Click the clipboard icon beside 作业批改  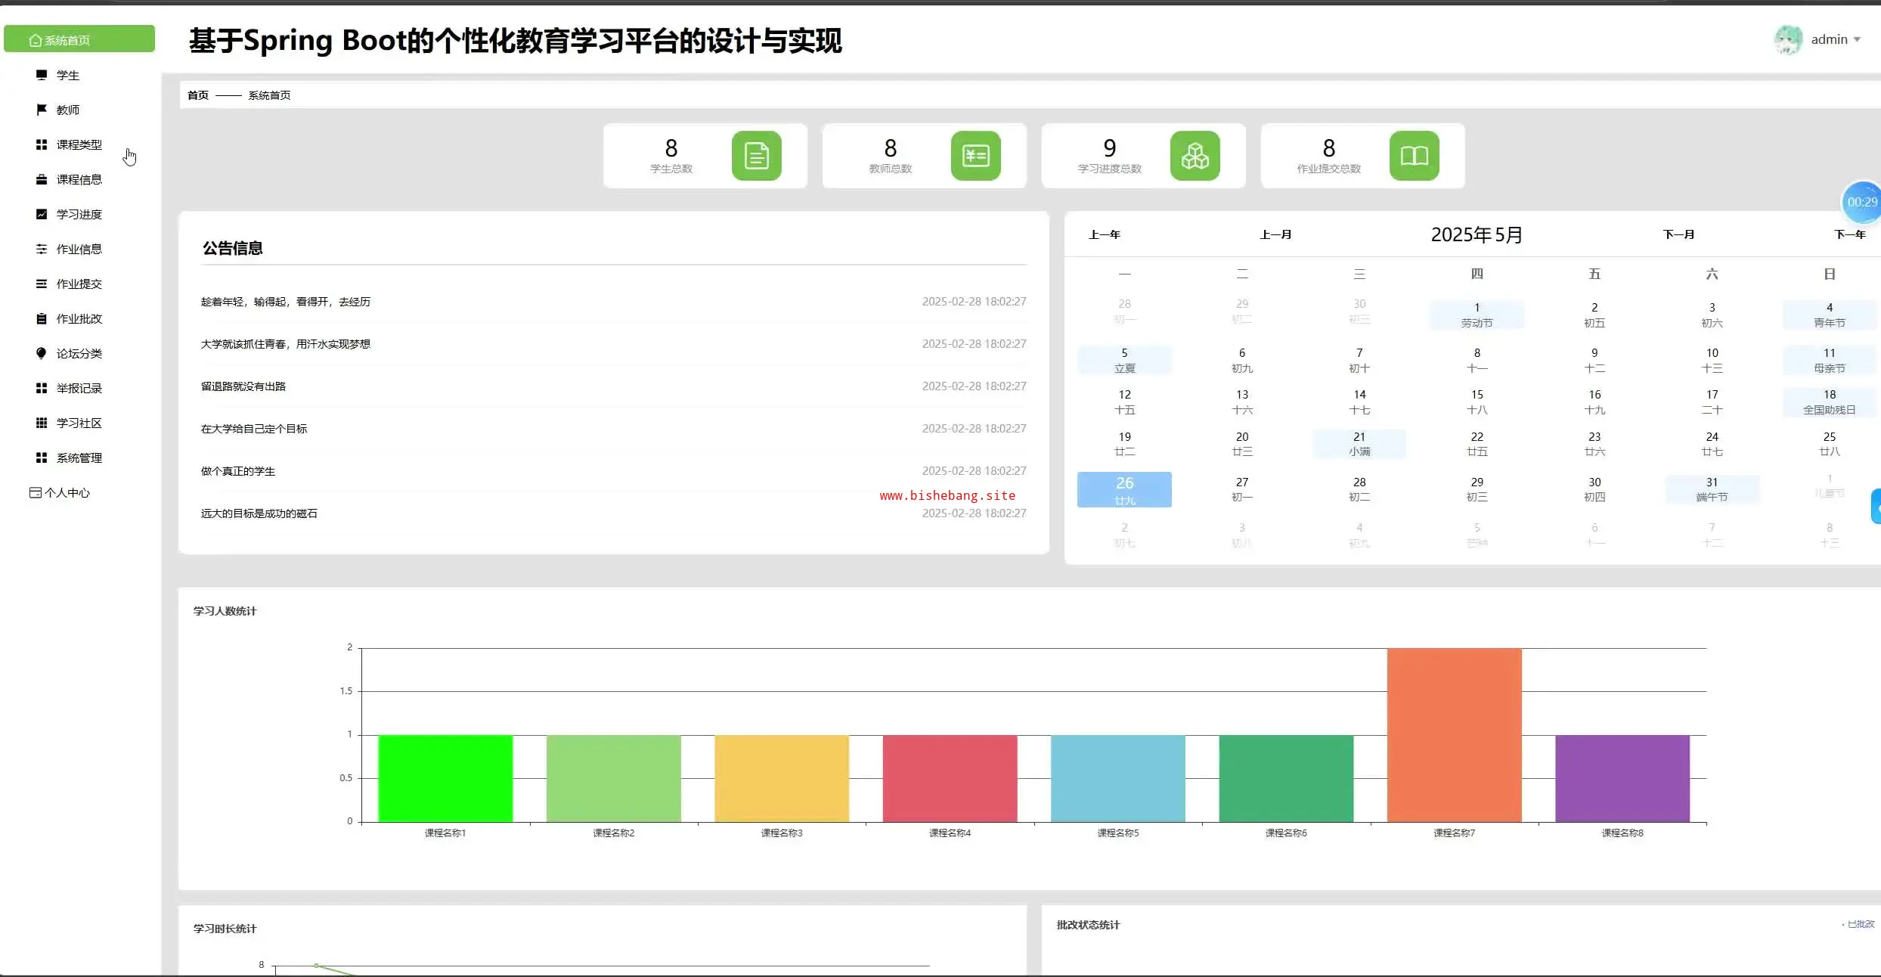pyautogui.click(x=42, y=318)
